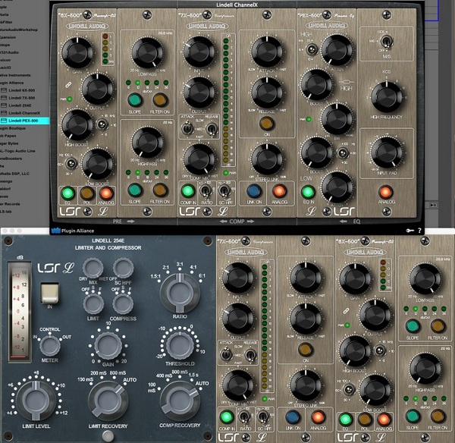Click the RATIO knob on Lindell 254E

180,294
